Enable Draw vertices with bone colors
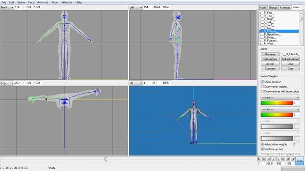The height and width of the screenshot is (171, 305). (262, 91)
